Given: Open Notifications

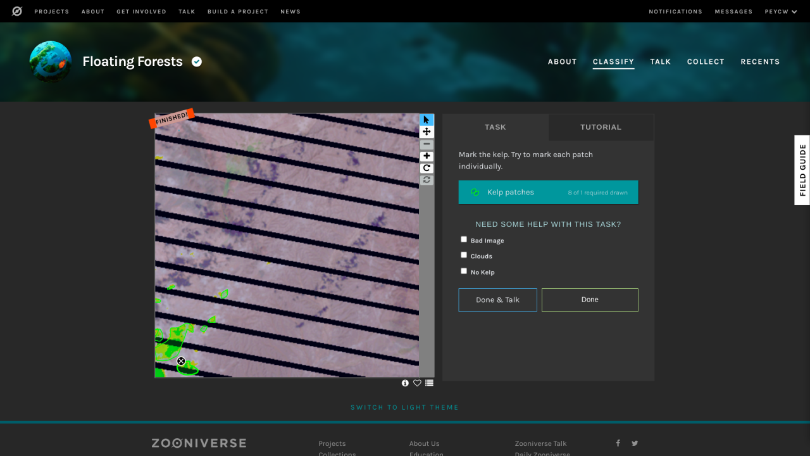Looking at the screenshot, I should 675,11.
